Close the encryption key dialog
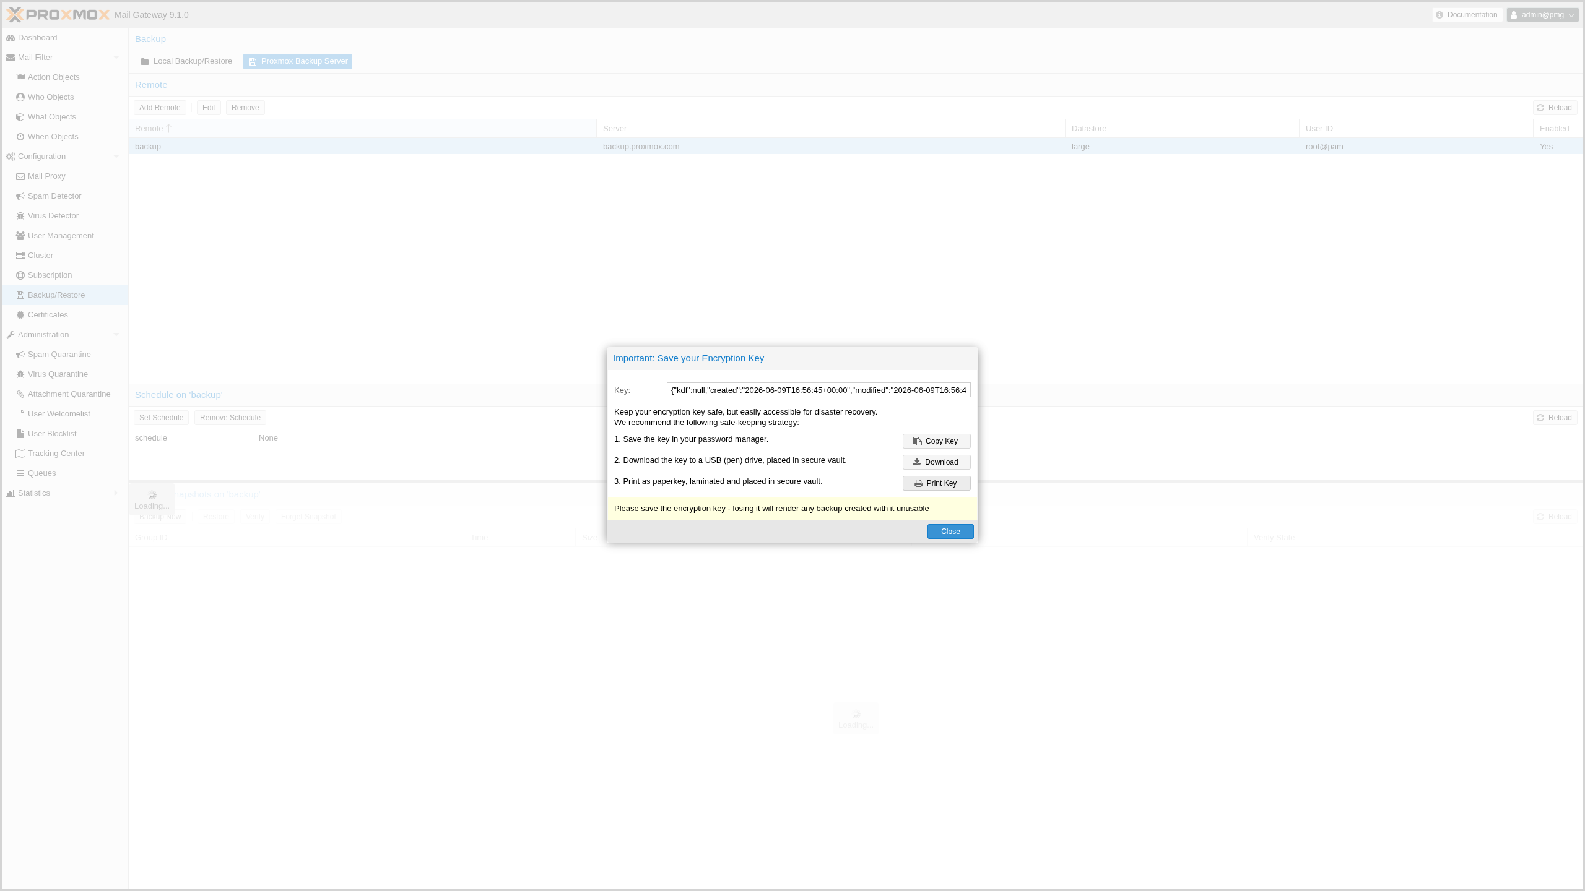Viewport: 1585px width, 891px height. (x=950, y=532)
